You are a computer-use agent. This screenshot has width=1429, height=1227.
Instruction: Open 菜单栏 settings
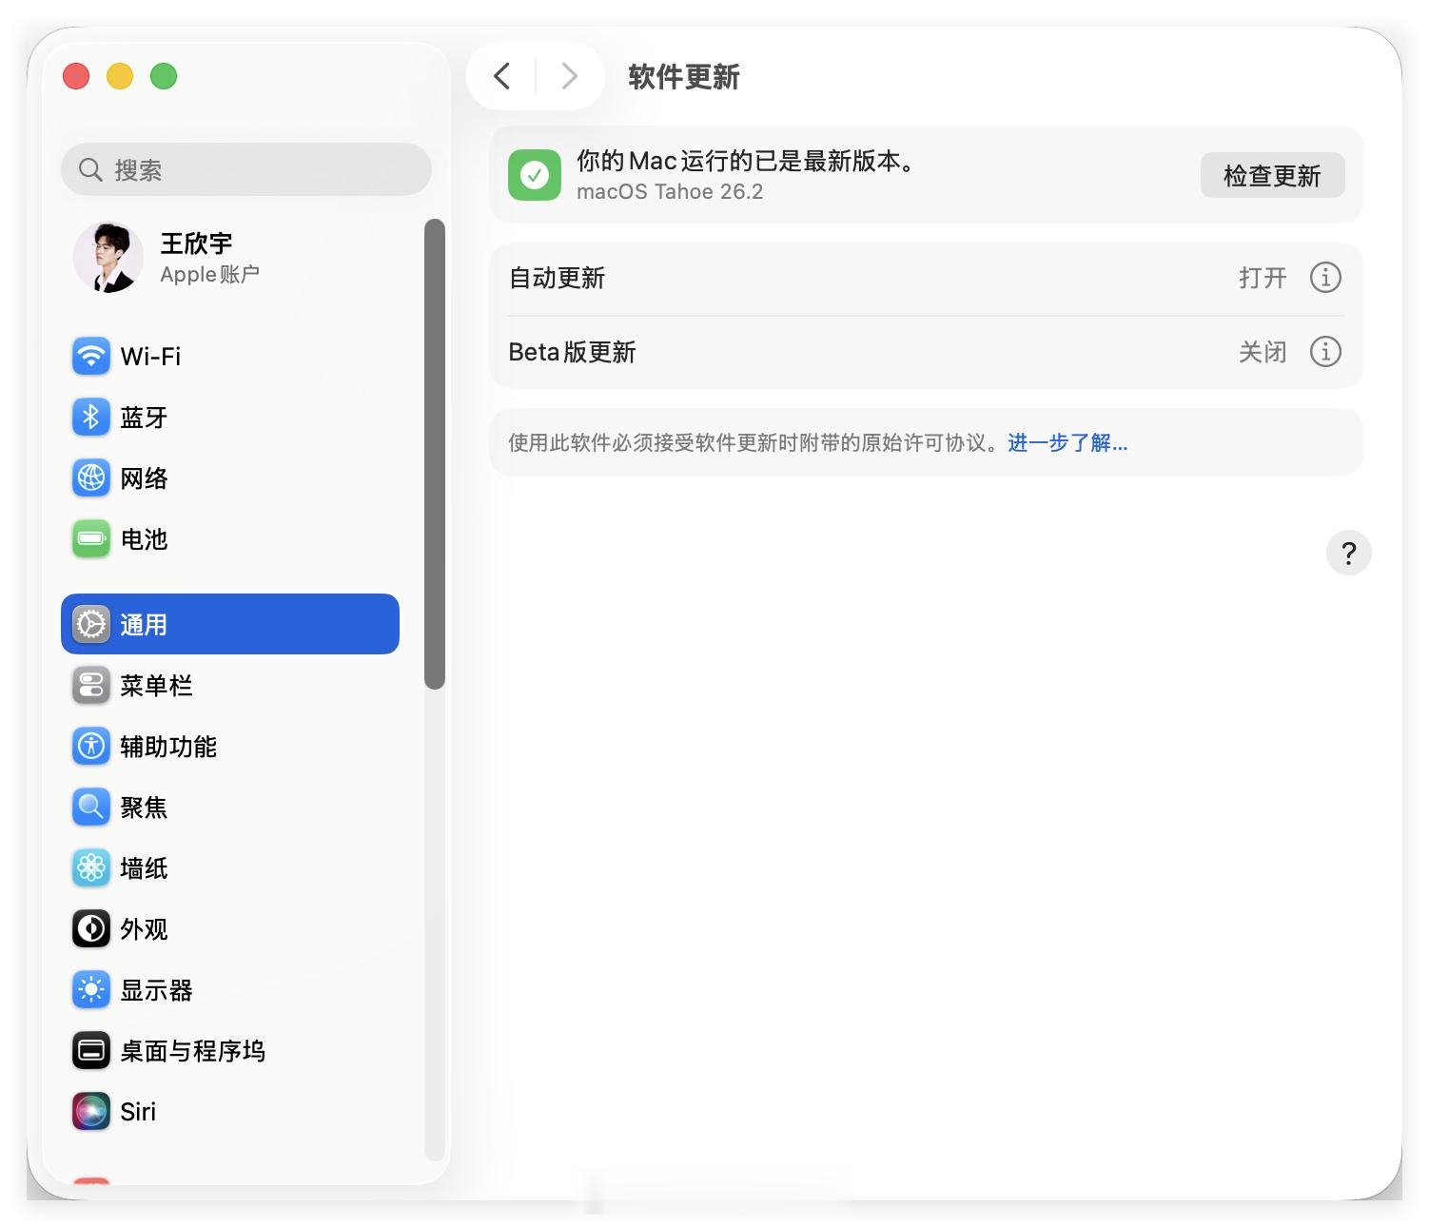[230, 685]
